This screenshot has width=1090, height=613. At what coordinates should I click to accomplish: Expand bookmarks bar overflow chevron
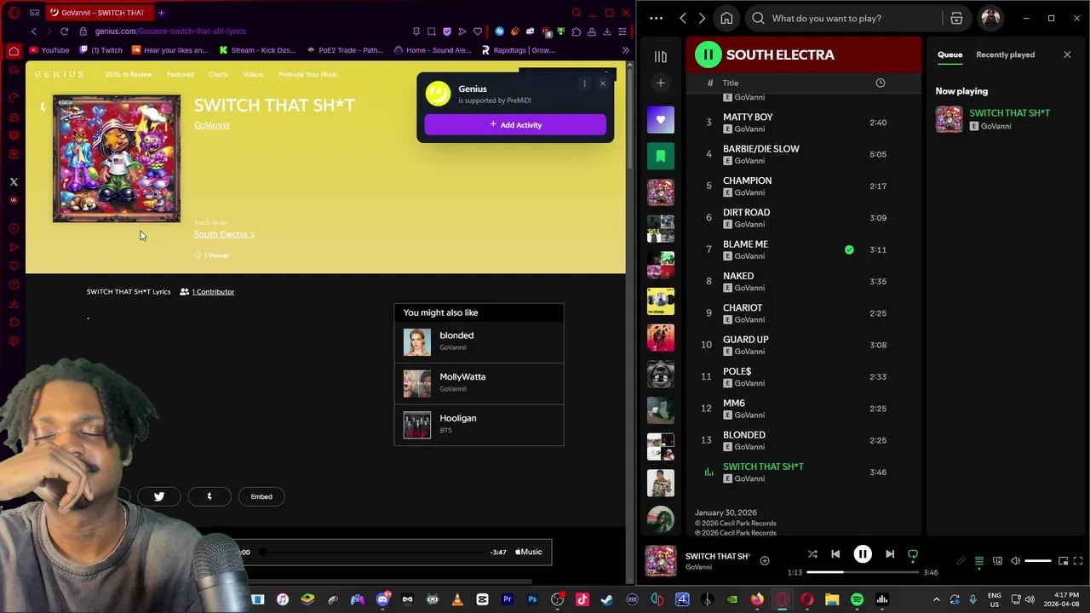tap(626, 50)
